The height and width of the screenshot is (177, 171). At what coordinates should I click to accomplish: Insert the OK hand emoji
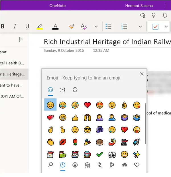(124, 105)
